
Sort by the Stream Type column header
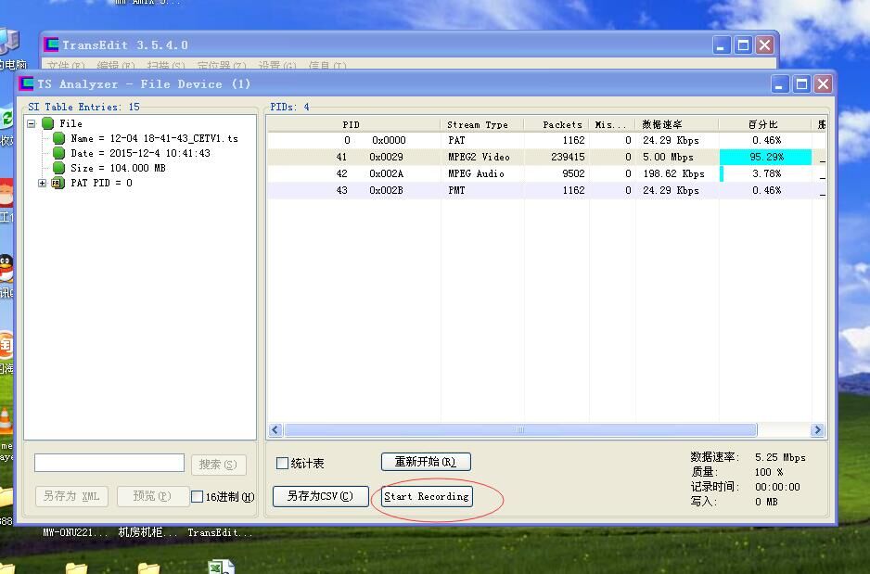(482, 125)
